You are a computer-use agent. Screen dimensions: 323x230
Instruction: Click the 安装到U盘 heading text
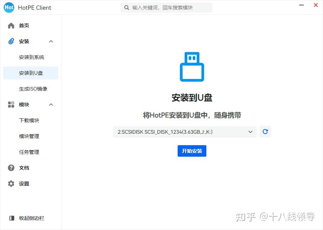[x=192, y=97]
